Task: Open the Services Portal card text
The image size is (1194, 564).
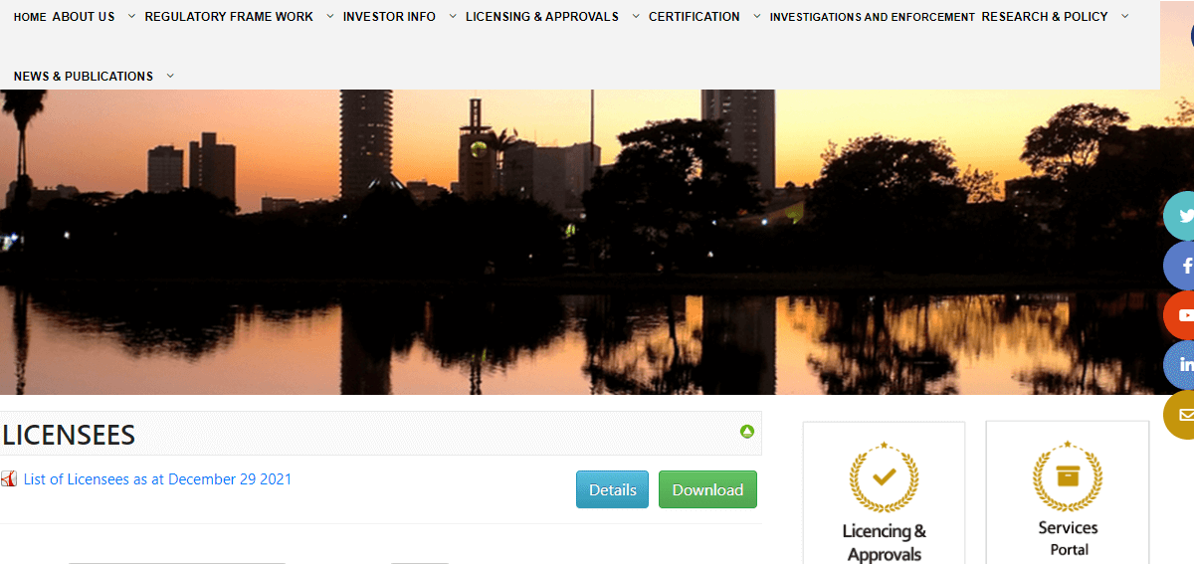Action: pyautogui.click(x=1069, y=538)
